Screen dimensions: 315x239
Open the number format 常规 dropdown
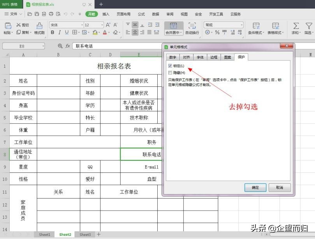242,25
